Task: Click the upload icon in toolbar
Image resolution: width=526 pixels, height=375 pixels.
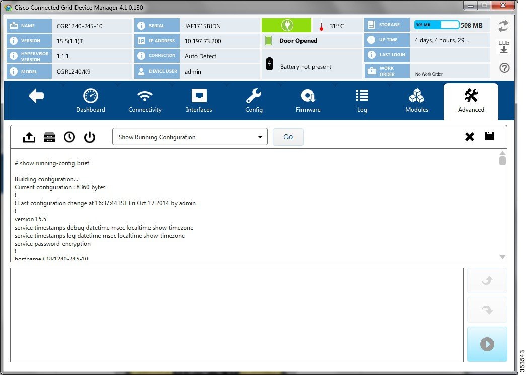Action: click(x=29, y=137)
